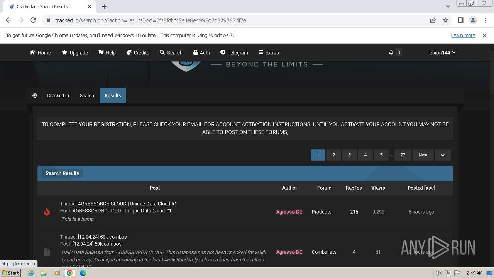This screenshot has height=278, width=494.
Task: Switch to Chrome taskbar icon
Action: 70,273
